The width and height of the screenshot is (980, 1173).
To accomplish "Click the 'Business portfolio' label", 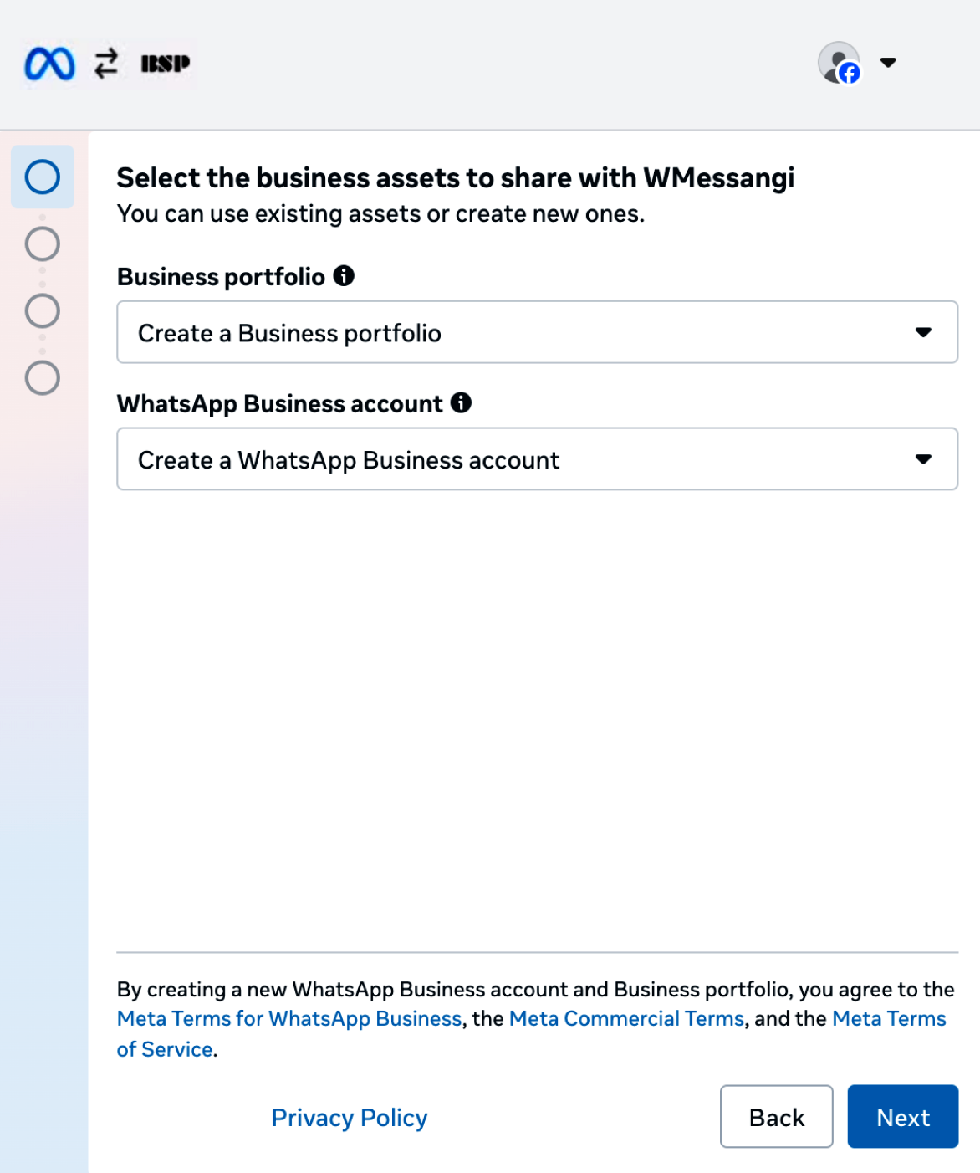I will point(221,277).
